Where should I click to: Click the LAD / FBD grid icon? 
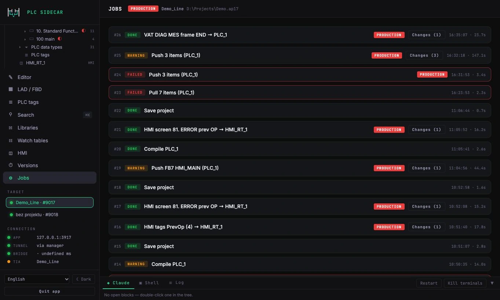click(x=11, y=89)
